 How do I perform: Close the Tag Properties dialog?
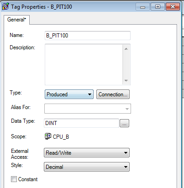click(173, 7)
